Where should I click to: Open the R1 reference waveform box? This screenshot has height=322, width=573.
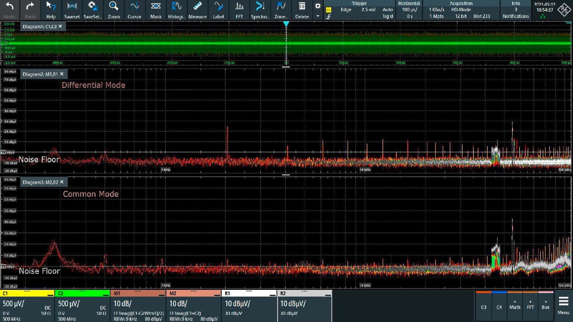[x=249, y=306]
